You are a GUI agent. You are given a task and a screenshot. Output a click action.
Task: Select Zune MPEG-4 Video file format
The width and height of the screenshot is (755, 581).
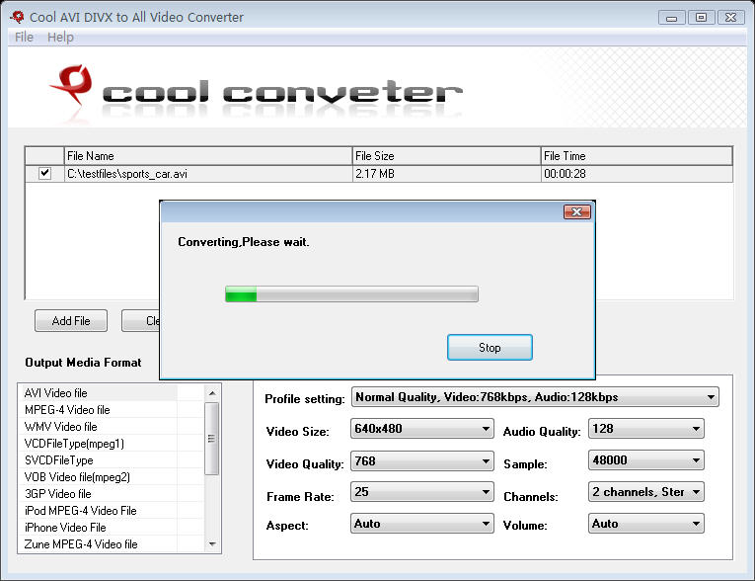click(x=100, y=544)
